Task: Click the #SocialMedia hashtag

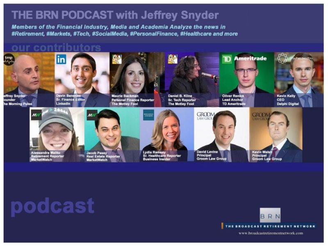Action: click(110, 34)
